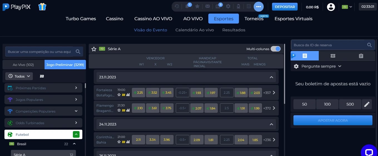
Task: Select Corinthians W1 odds 2.11
Action: (138, 140)
